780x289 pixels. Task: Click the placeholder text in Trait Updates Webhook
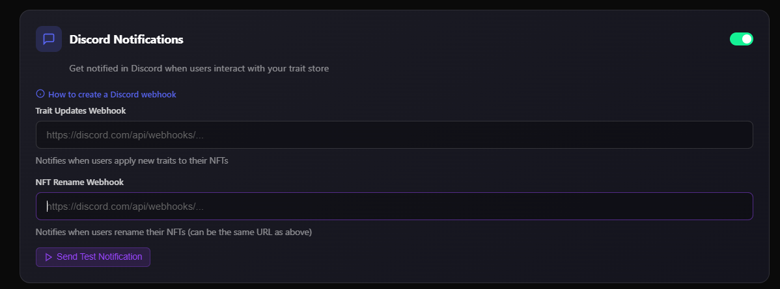point(125,135)
